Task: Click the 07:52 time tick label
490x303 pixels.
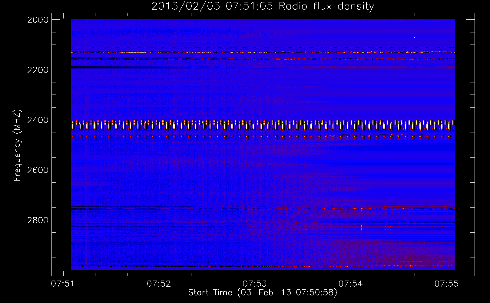Action: pyautogui.click(x=159, y=284)
